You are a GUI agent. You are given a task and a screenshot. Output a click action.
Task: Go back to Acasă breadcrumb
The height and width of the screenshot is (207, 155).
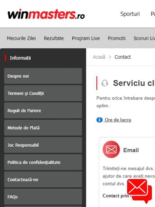pos(99,57)
